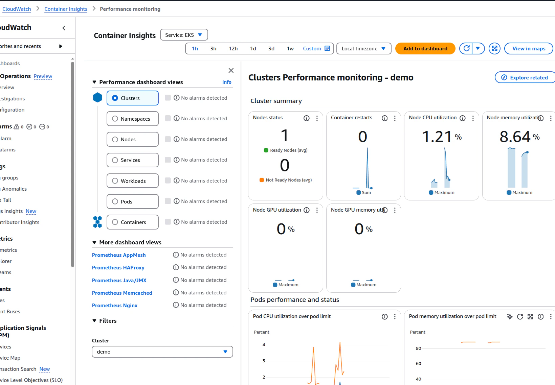555x385 pixels.
Task: Click the info icon on Container restarts widget
Action: coord(384,118)
